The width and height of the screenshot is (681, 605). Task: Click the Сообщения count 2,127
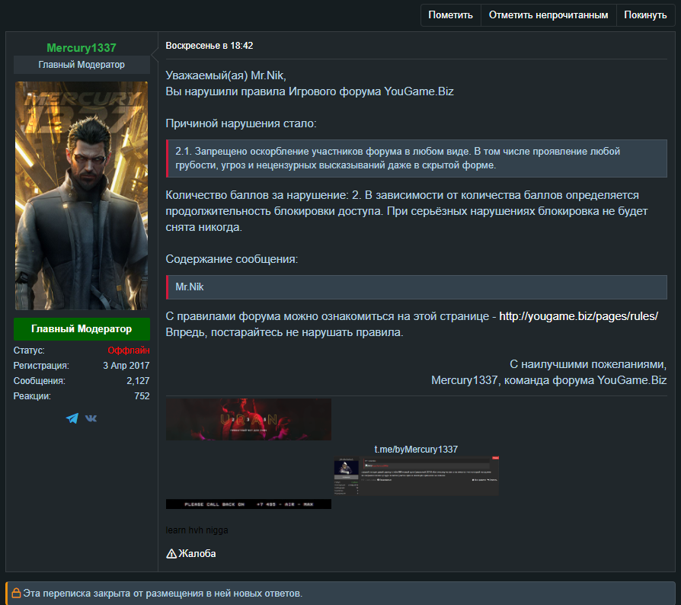[x=138, y=381]
